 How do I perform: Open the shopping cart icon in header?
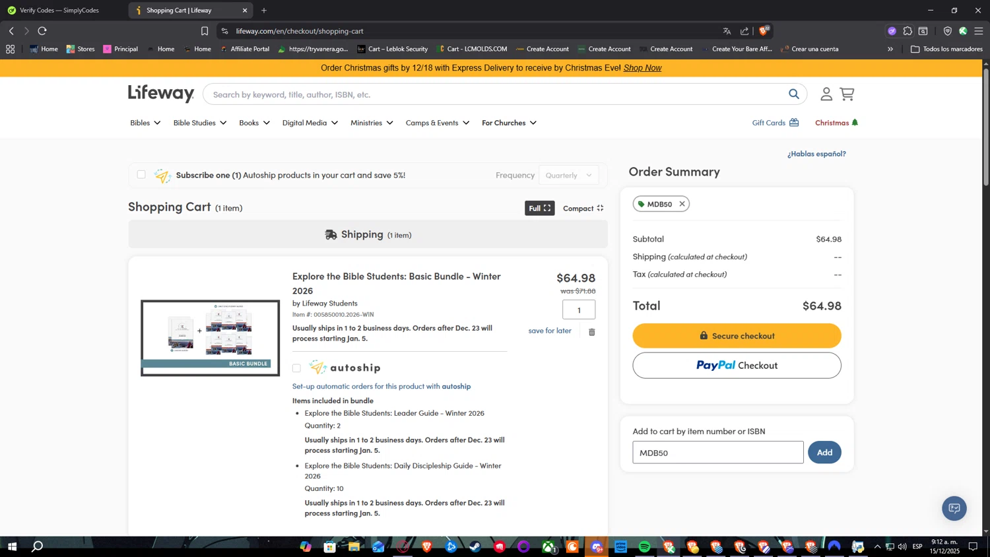(847, 94)
